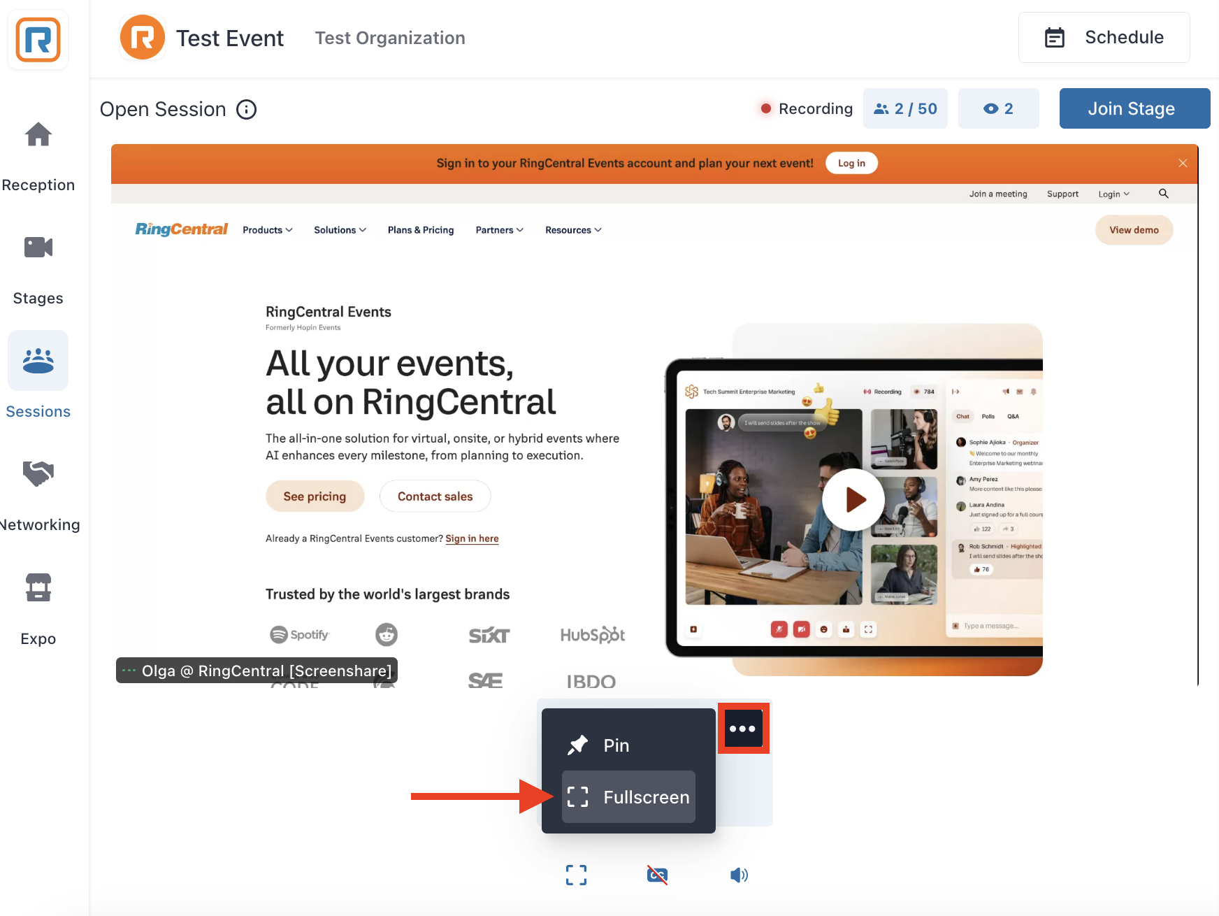Click the Recording status indicator
The width and height of the screenshot is (1219, 916).
(x=807, y=108)
